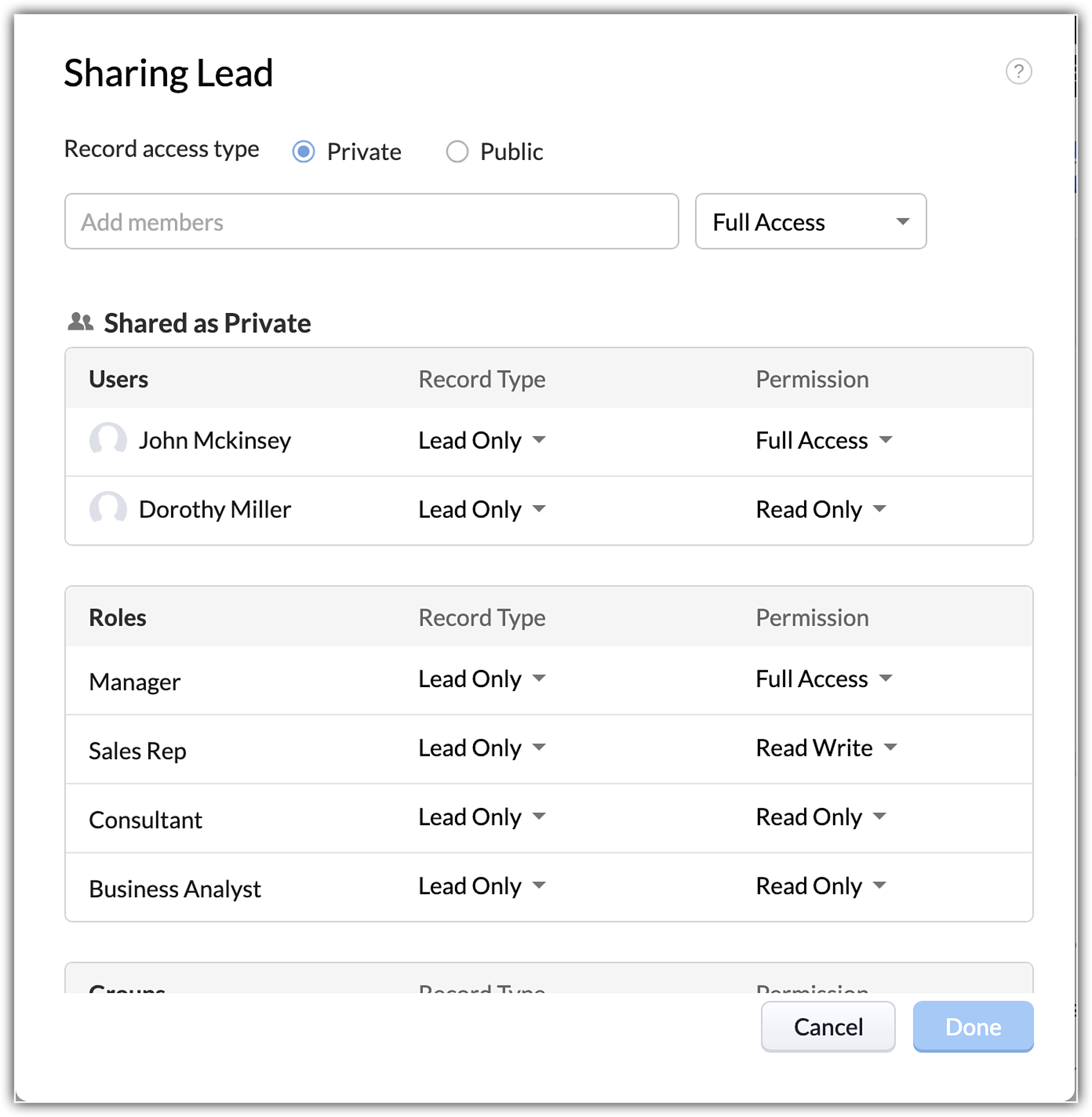
Task: Click John Mckinsey's avatar icon
Action: pyautogui.click(x=108, y=440)
